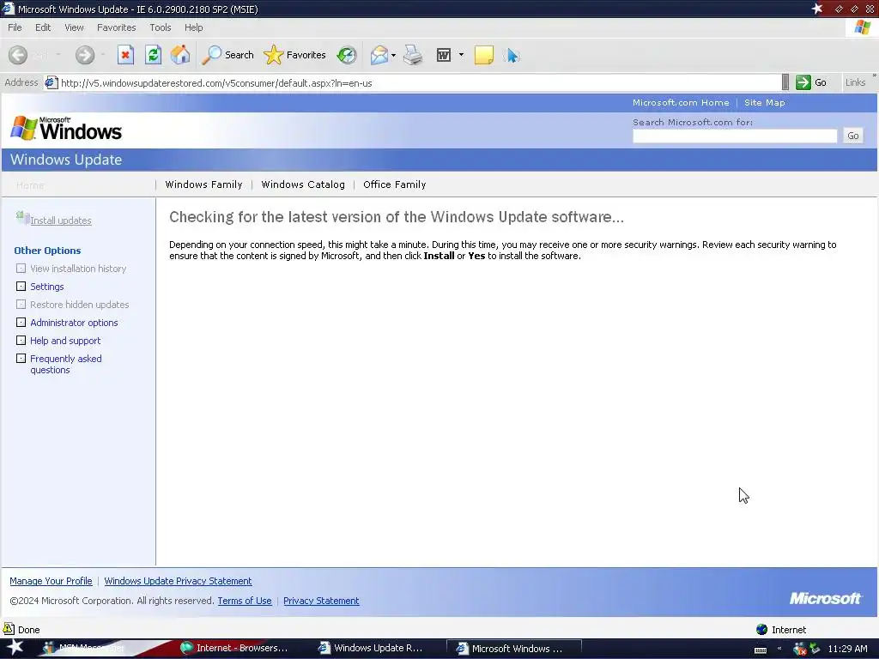Open the yellow note Discuss icon
This screenshot has height=659, width=879.
click(x=484, y=55)
